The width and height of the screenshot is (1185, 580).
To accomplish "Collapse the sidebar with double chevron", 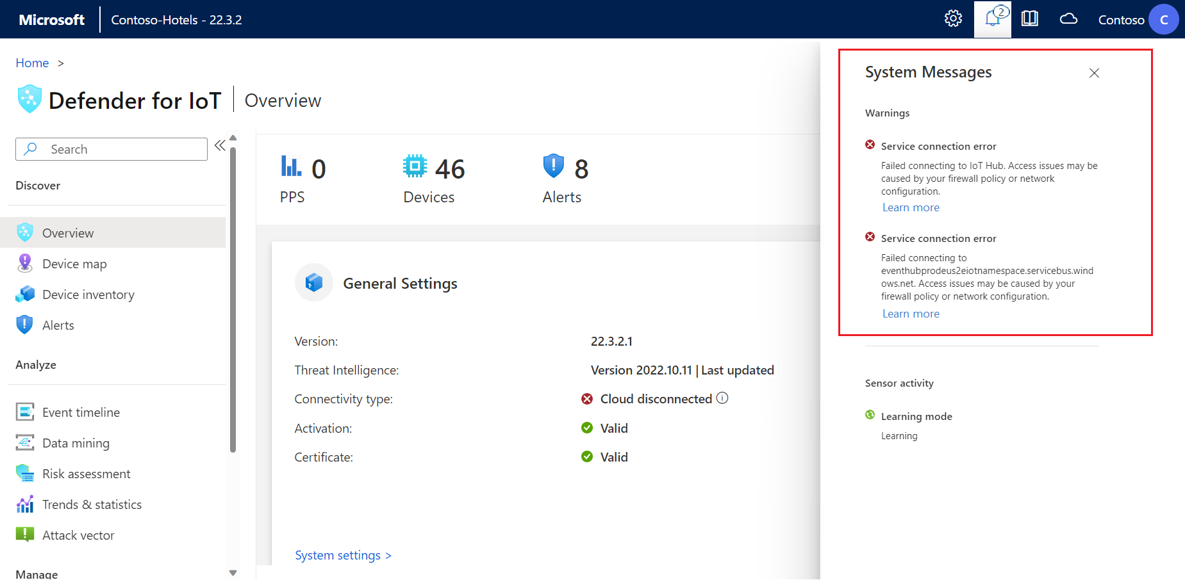I will pyautogui.click(x=220, y=145).
